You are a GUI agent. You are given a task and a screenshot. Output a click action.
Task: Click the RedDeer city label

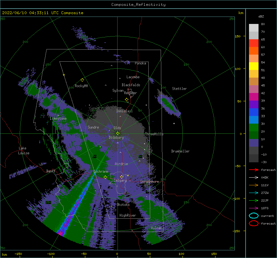point(130,93)
